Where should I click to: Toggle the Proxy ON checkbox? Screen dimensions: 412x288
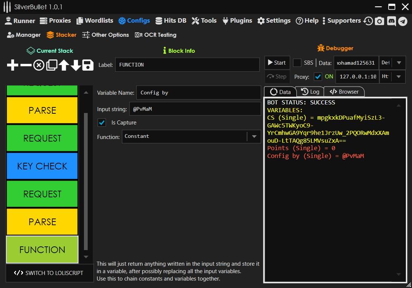coord(318,77)
